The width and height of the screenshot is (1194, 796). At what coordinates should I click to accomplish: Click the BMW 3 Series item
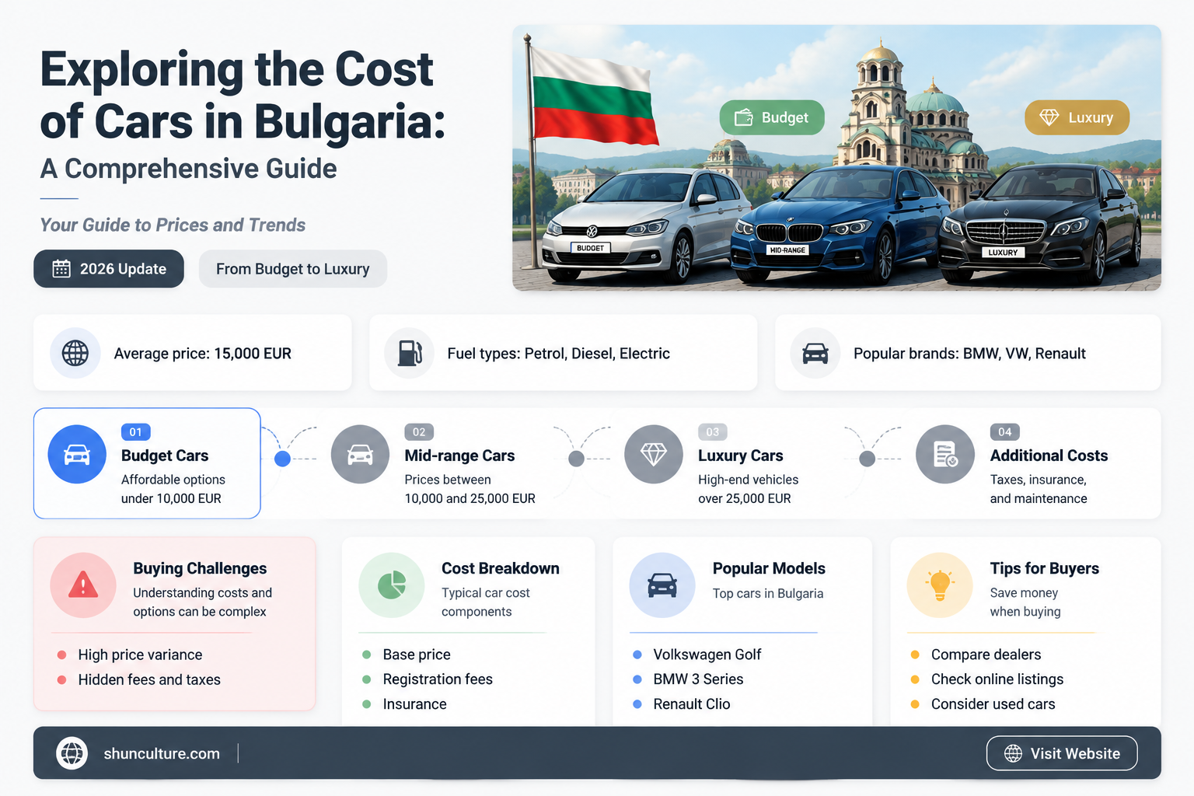(x=698, y=679)
